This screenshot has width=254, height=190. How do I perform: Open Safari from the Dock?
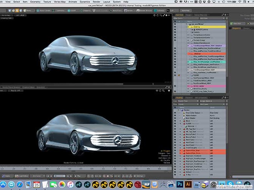(x=20, y=185)
